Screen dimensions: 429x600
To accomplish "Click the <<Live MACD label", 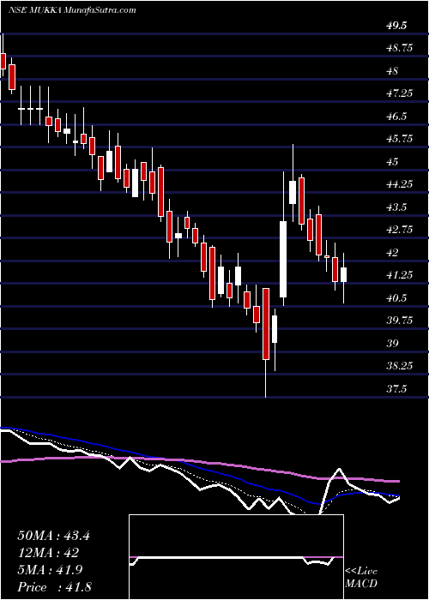I will point(361,578).
